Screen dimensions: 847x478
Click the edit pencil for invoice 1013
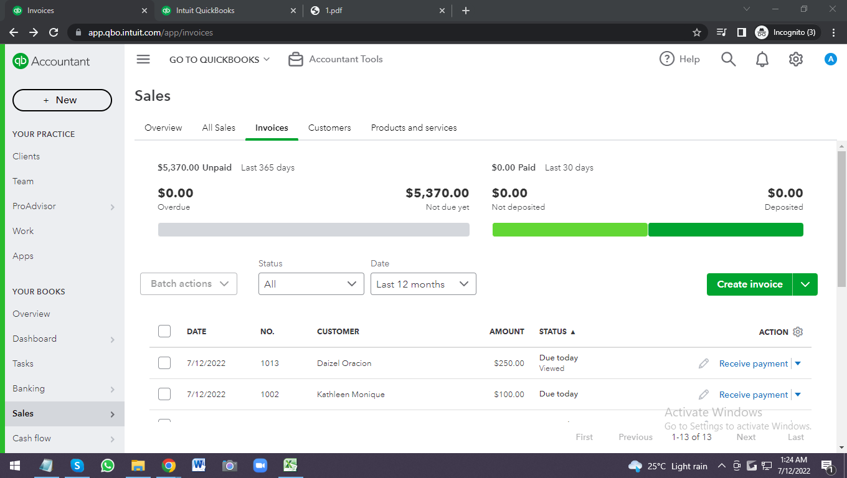tap(704, 363)
